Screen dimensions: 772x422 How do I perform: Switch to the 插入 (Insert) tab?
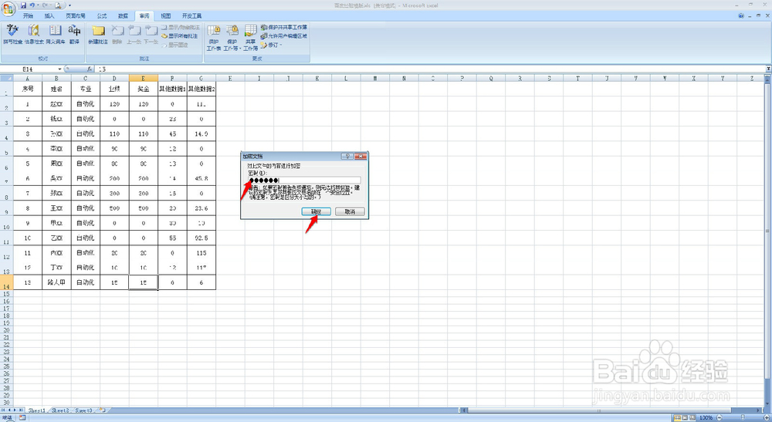pos(49,15)
